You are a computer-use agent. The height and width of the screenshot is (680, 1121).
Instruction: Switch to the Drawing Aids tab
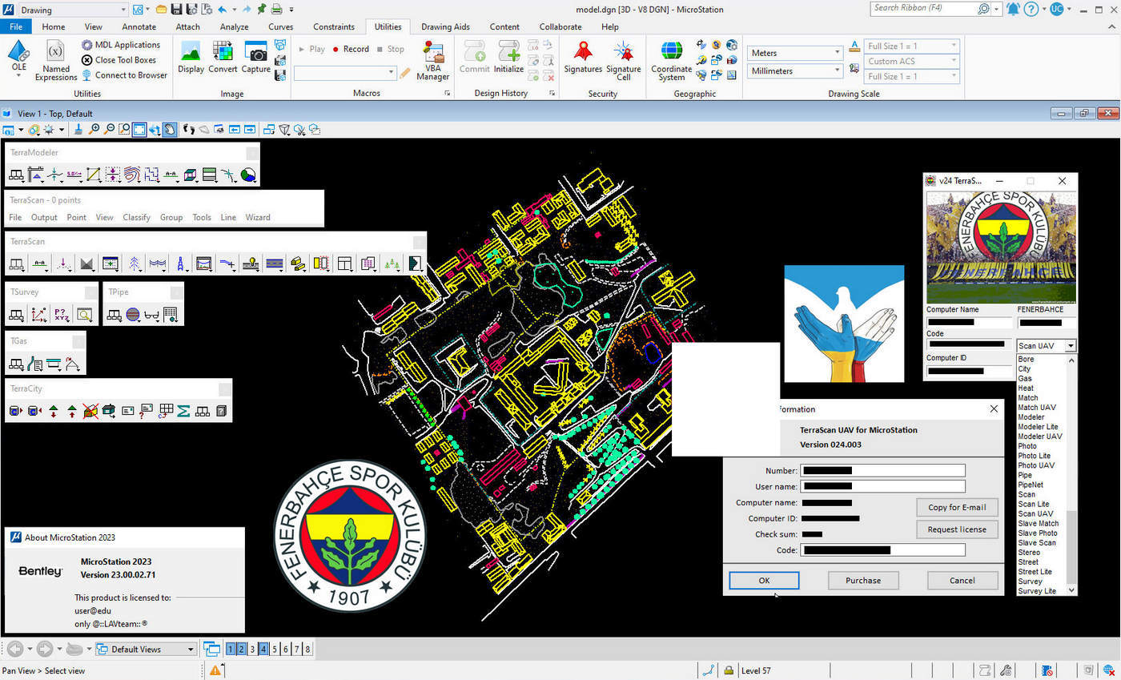[x=445, y=26]
